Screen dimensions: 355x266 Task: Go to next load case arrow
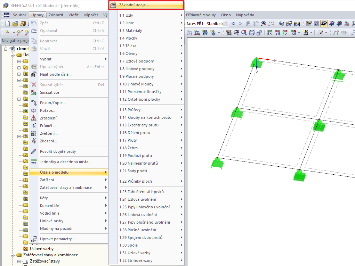pyautogui.click(x=240, y=24)
